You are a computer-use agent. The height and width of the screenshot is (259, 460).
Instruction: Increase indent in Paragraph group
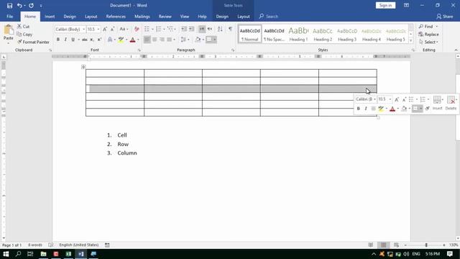click(191, 29)
